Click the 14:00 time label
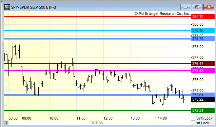The image size is (216, 127). pos(162,118)
